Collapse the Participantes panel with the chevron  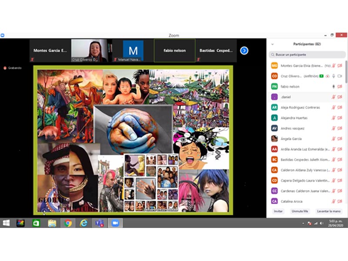tap(273, 44)
